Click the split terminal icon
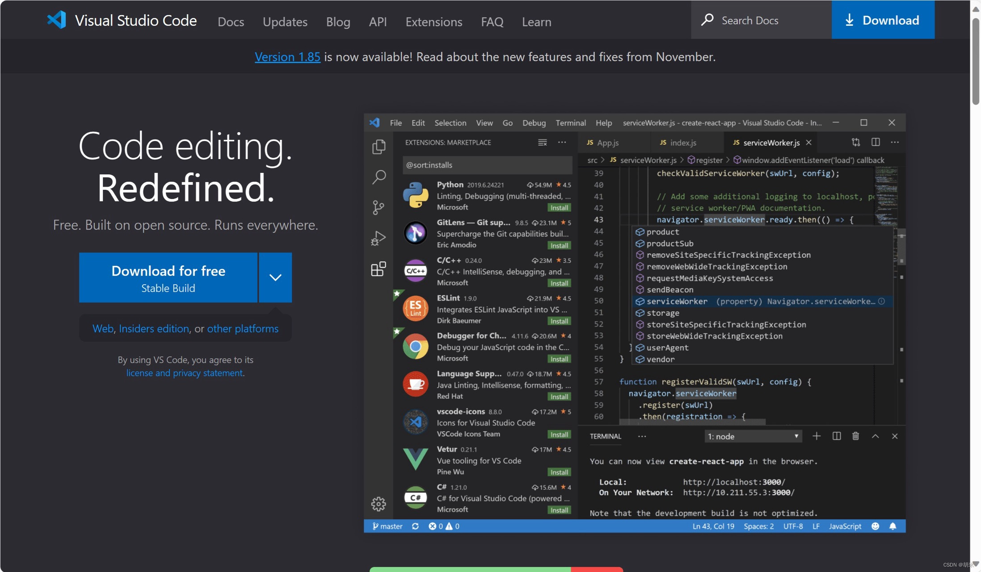Viewport: 981px width, 572px height. [837, 436]
